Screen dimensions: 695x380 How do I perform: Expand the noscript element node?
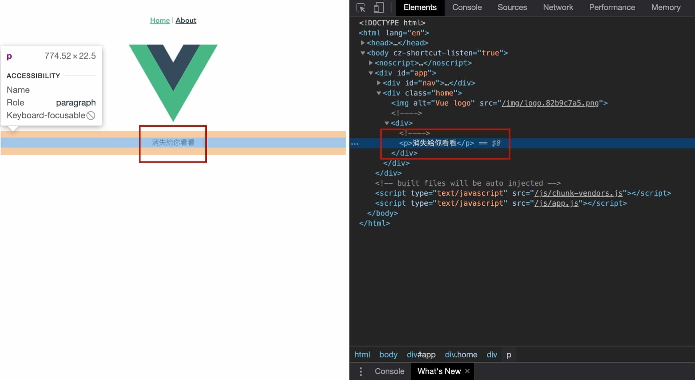click(x=371, y=63)
